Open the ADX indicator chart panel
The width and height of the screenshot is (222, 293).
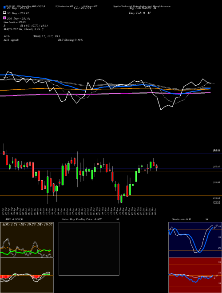pos(27,240)
